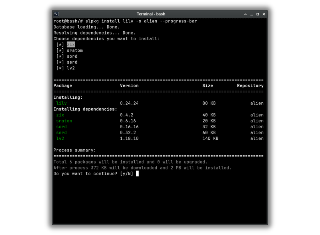Image resolution: width=320 pixels, height=235 pixels.
Task: Toggle the sratom dependency checkbox
Action: (60, 51)
